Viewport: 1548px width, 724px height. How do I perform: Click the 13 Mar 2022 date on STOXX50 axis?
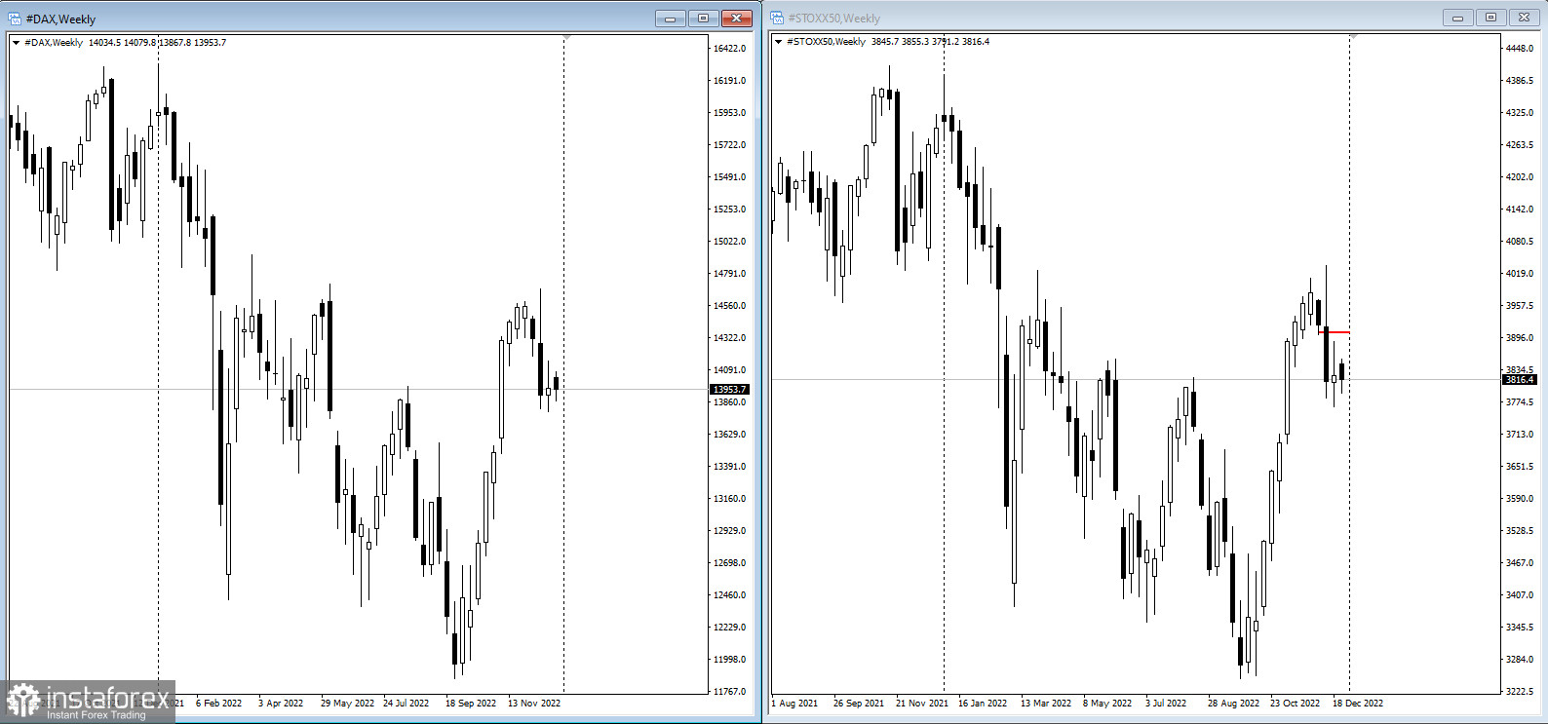[1046, 704]
